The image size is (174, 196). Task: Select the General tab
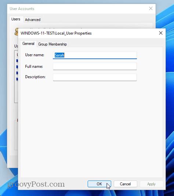[28, 43]
